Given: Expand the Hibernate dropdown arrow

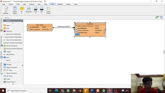Looking at the screenshot, I should click(29, 13).
